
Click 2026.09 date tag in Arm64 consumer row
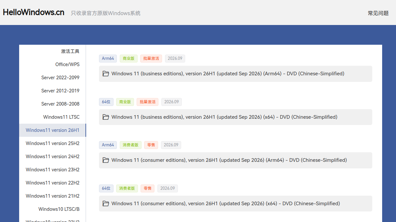coord(171,145)
